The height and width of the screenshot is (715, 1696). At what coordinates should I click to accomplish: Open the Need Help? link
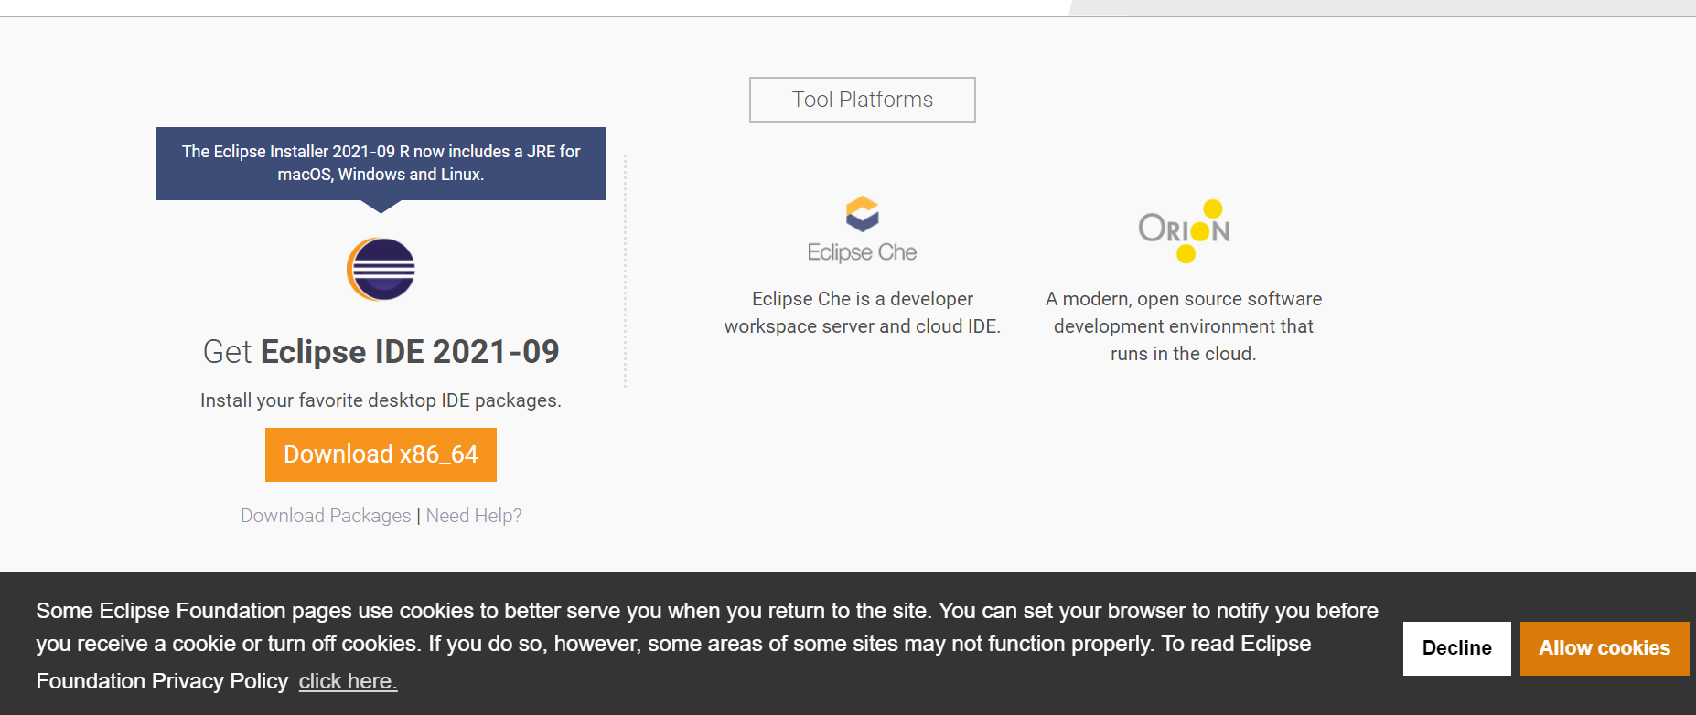coord(474,516)
